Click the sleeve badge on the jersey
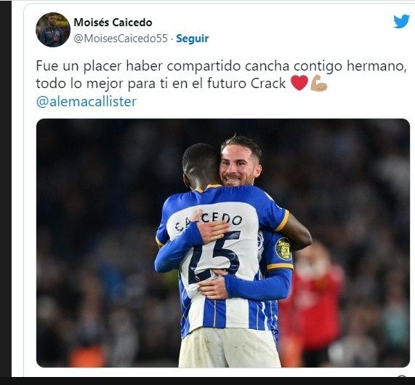The height and width of the screenshot is (385, 415). pos(283,249)
